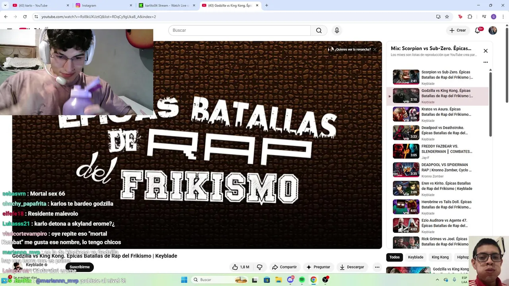The height and width of the screenshot is (286, 509).
Task: Open Spotify from the taskbar
Action: (x=302, y=280)
